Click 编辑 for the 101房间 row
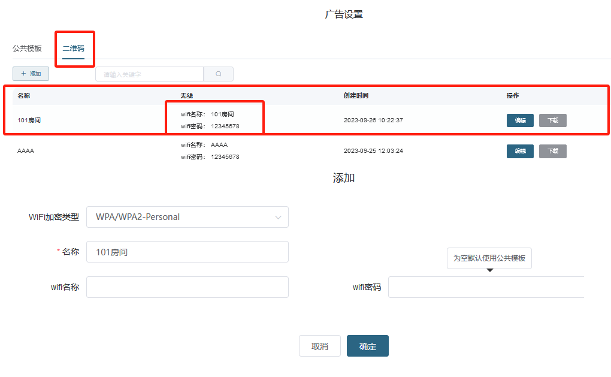 click(x=520, y=120)
